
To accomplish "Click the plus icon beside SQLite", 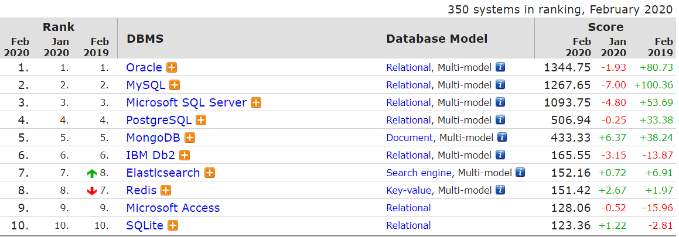I will point(173,225).
